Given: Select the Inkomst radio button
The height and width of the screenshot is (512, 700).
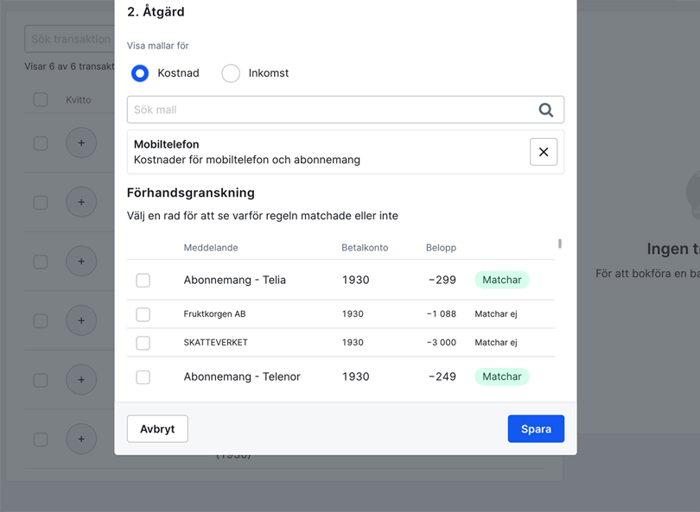Looking at the screenshot, I should click(231, 73).
